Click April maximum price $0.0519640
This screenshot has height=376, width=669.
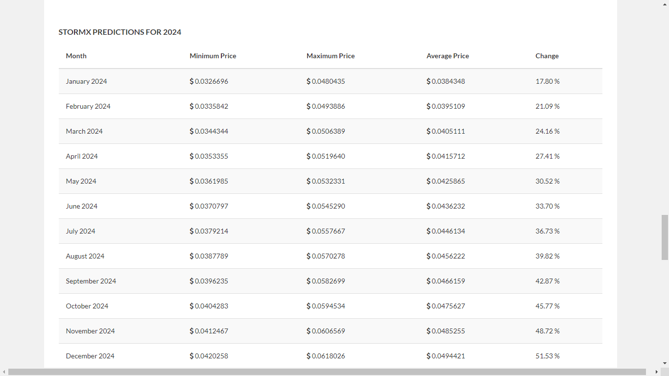(326, 156)
